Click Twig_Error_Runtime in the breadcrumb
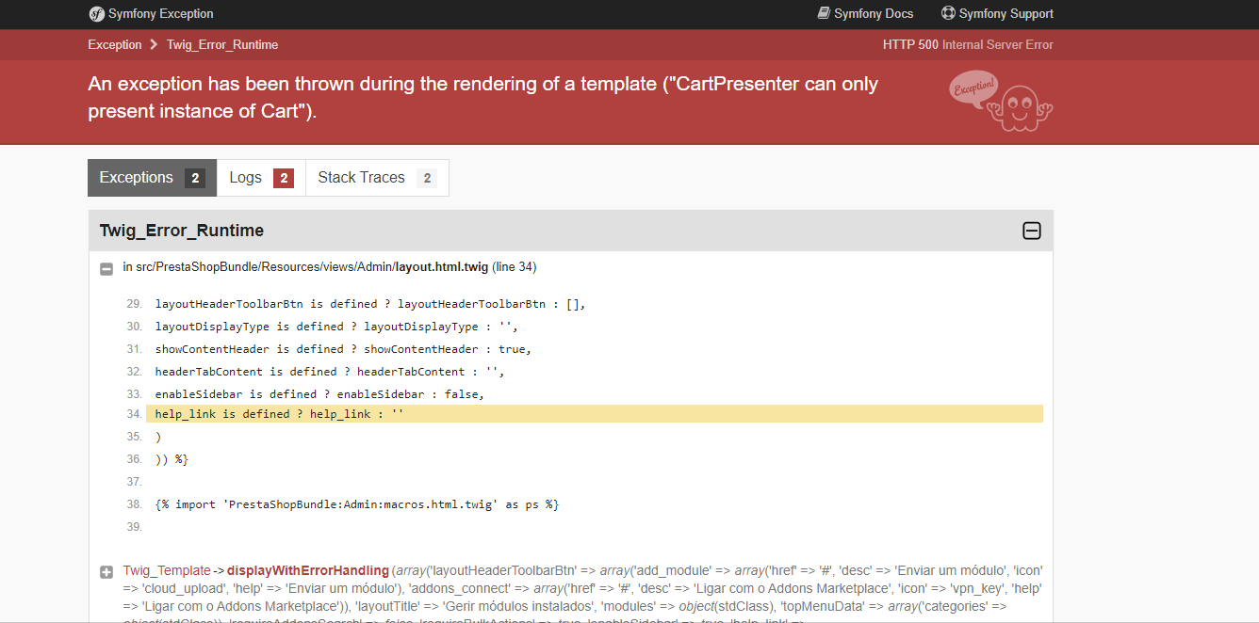The width and height of the screenshot is (1259, 623). pyautogui.click(x=222, y=44)
